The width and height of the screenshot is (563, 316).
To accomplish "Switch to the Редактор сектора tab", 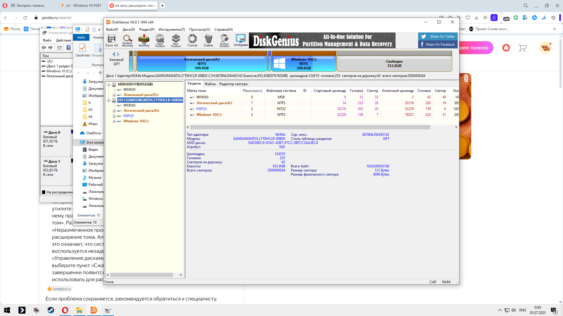I will 233,84.
